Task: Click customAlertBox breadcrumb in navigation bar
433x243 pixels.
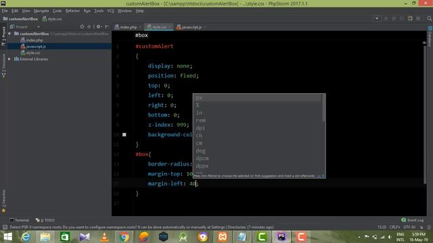Action: (20, 19)
